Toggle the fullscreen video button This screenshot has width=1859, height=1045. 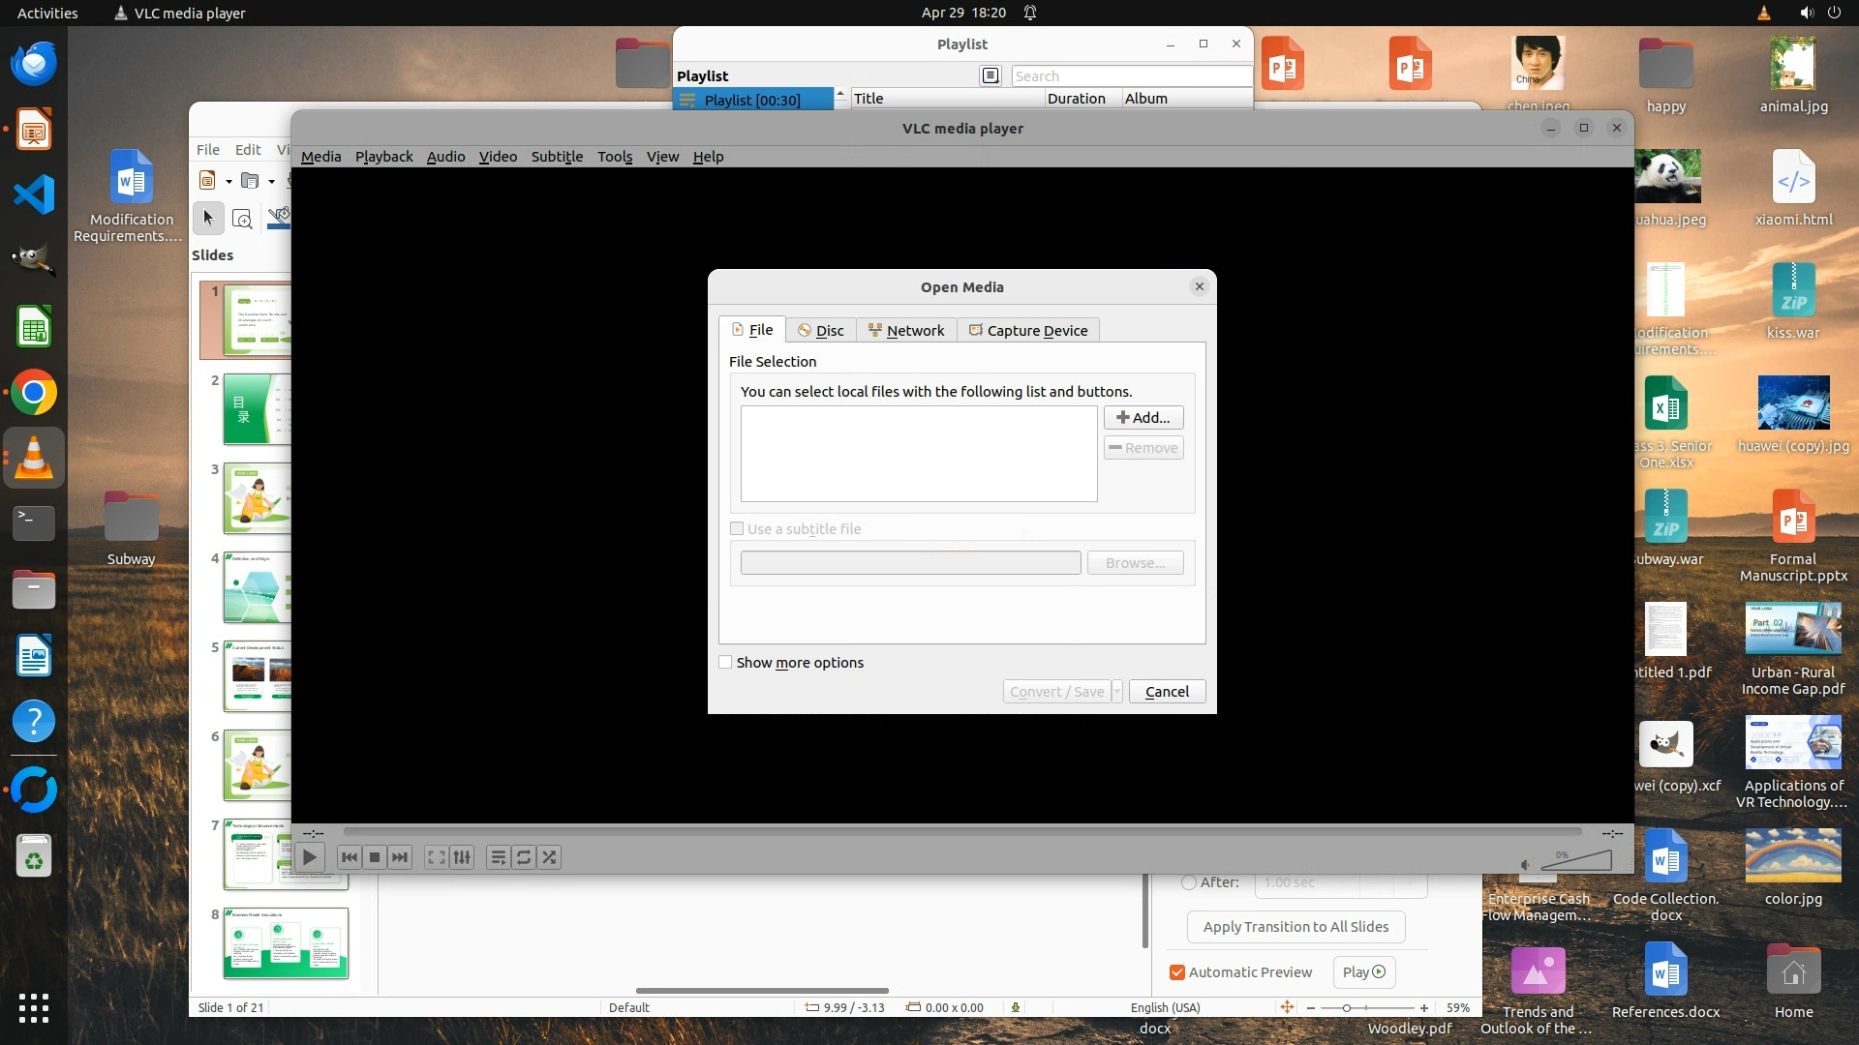click(437, 857)
